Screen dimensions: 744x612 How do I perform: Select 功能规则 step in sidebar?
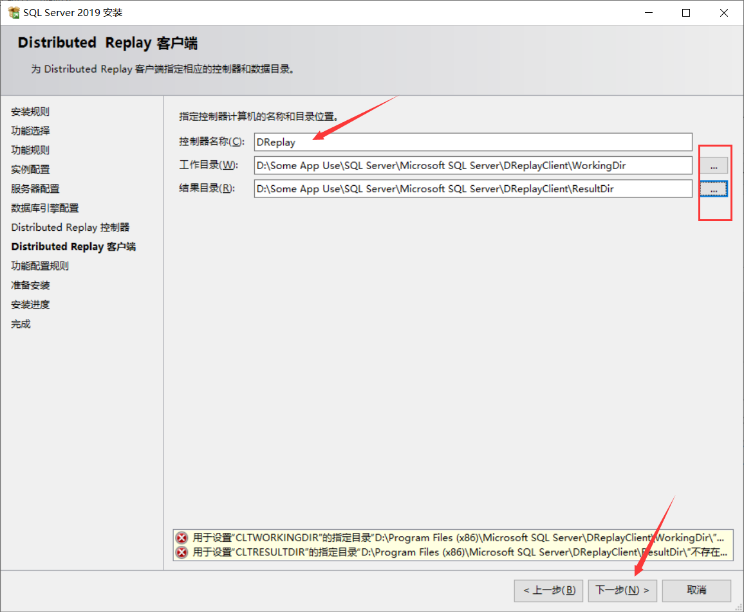pyautogui.click(x=30, y=150)
